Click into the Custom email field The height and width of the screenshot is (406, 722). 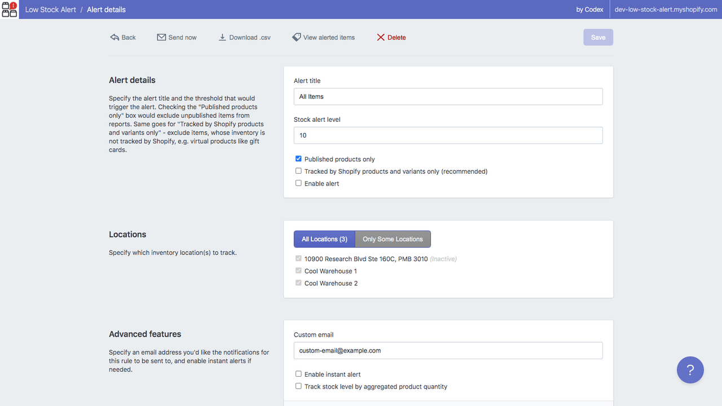coord(448,350)
